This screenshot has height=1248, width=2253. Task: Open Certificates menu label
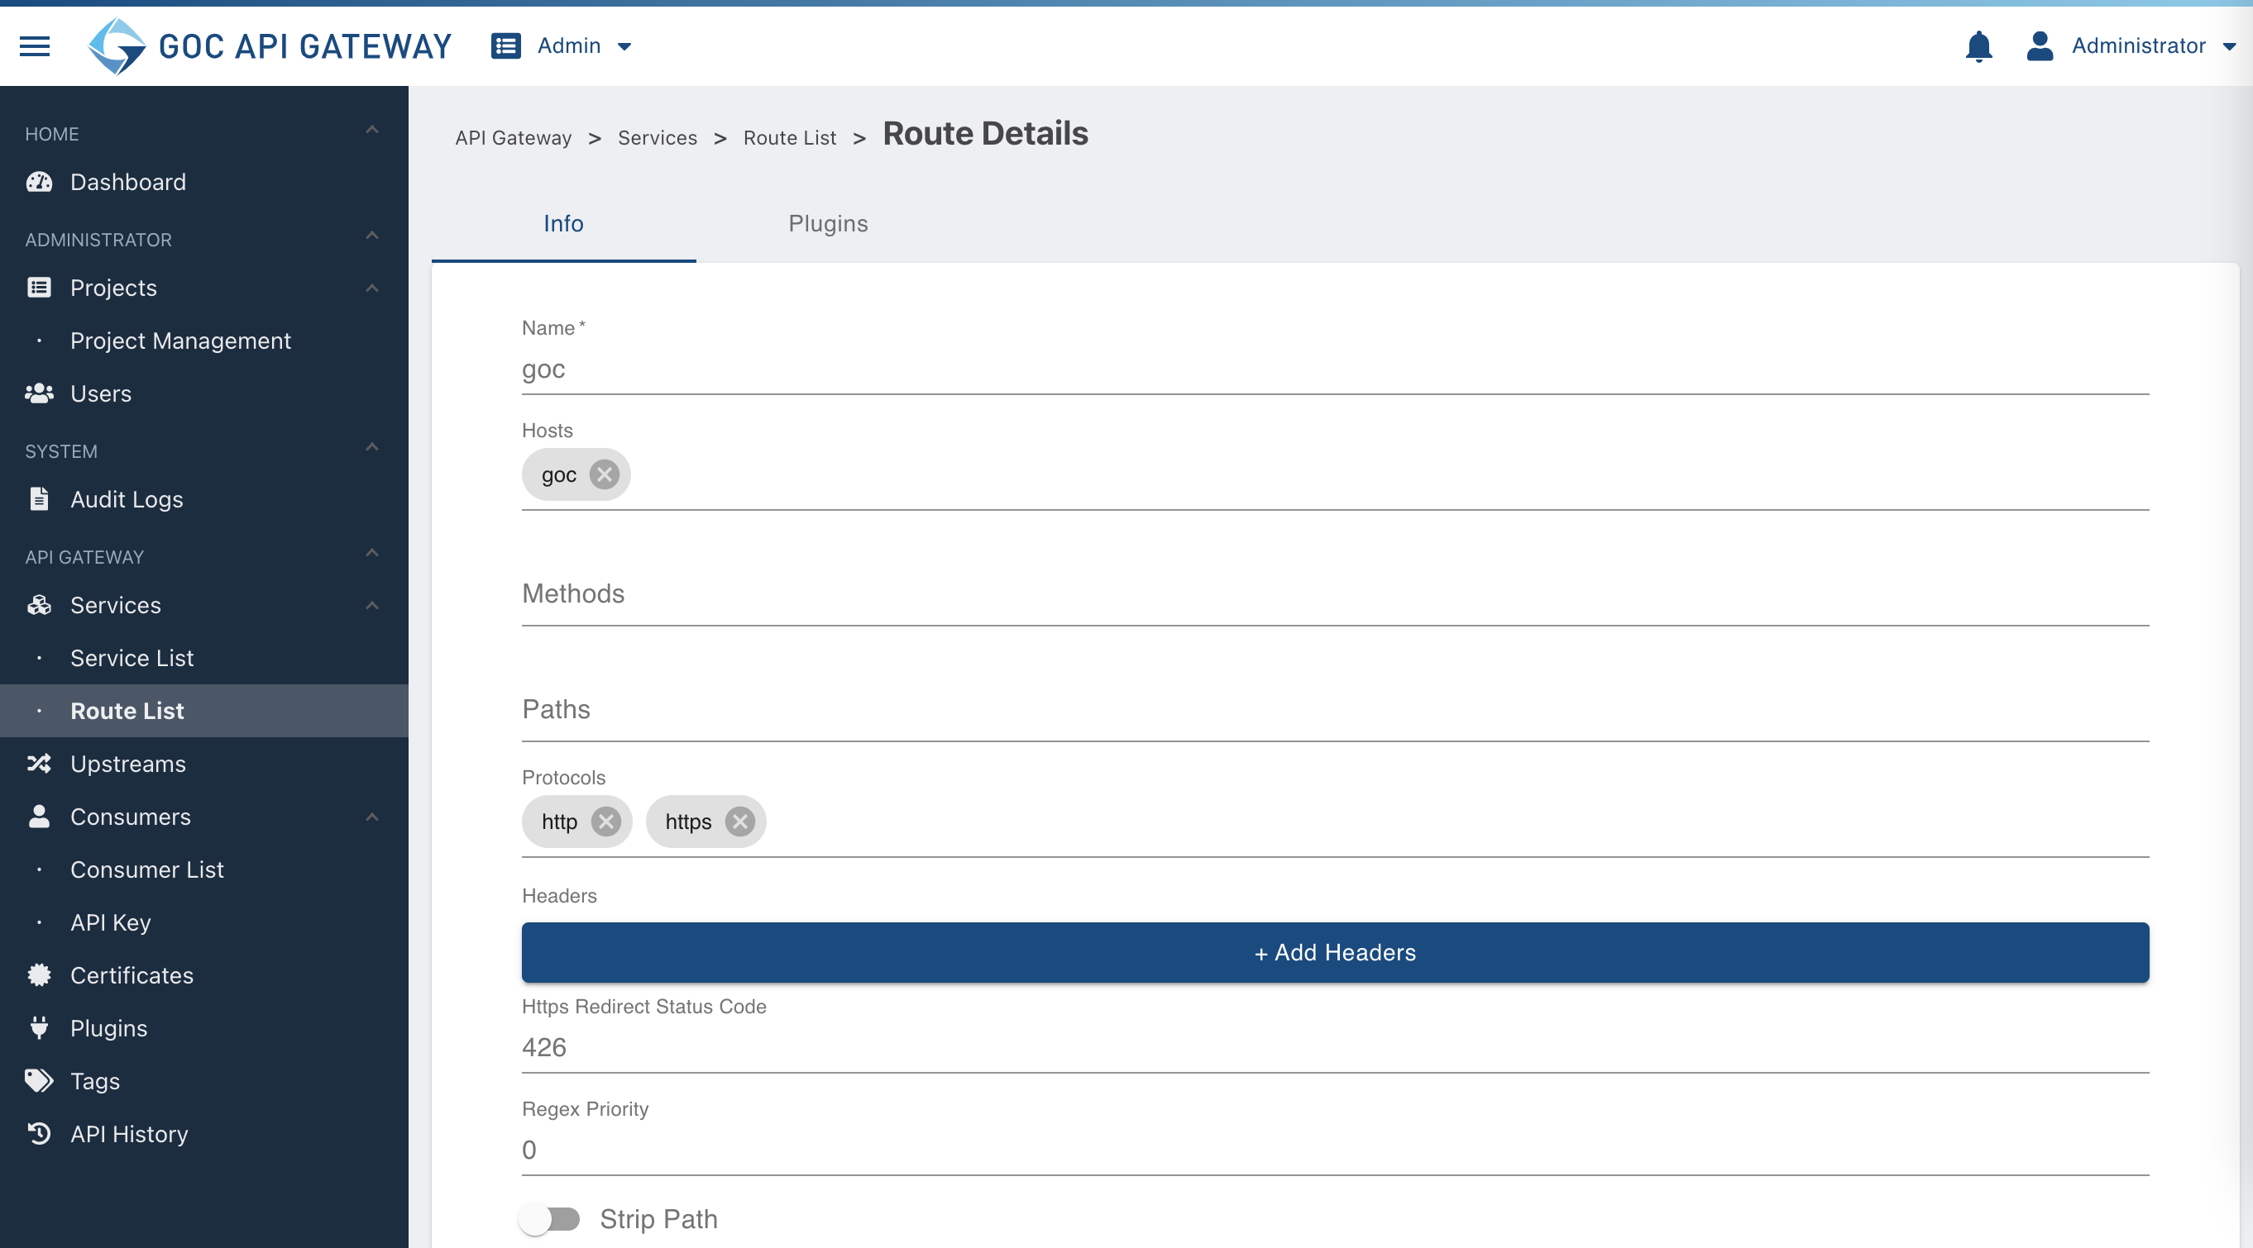tap(132, 974)
